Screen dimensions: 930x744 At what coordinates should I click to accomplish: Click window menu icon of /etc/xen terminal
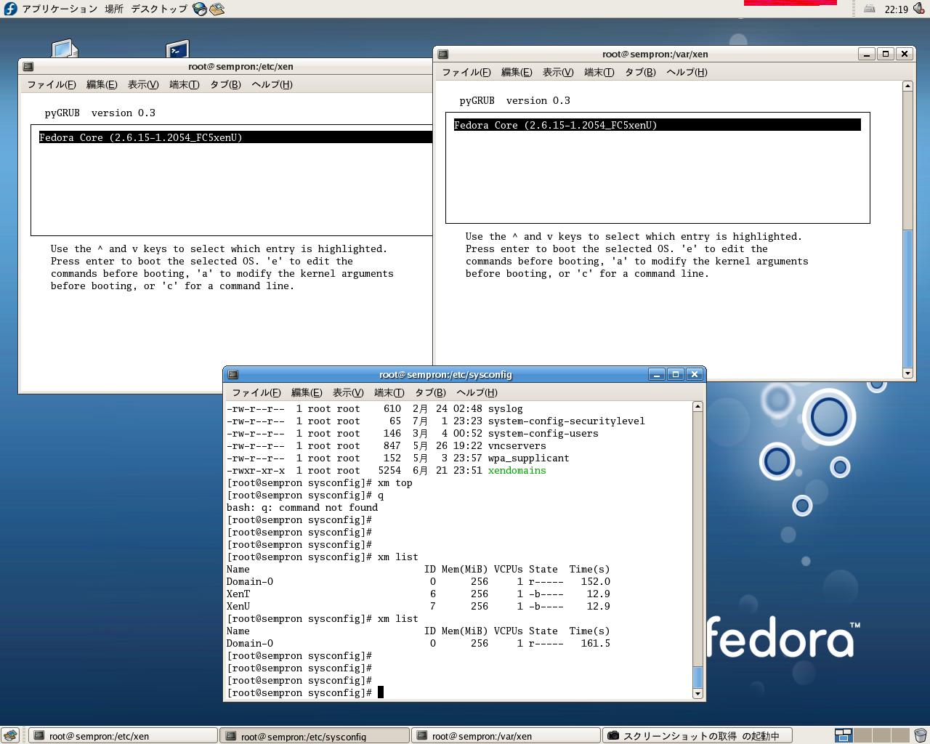point(28,66)
